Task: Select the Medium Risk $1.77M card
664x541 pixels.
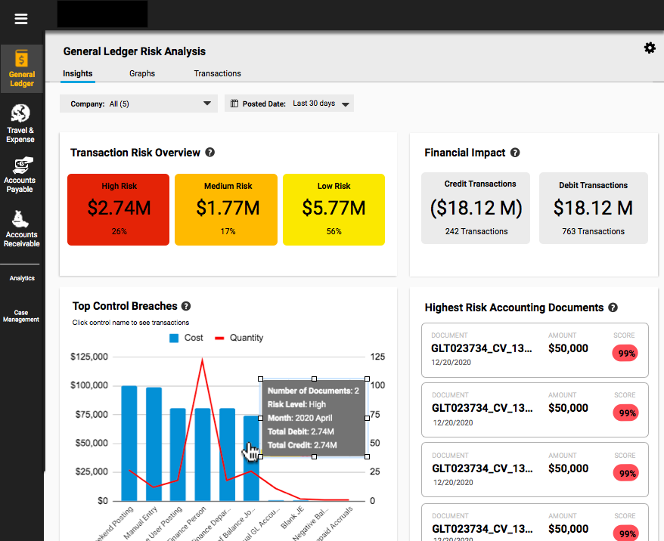Action: pos(226,209)
